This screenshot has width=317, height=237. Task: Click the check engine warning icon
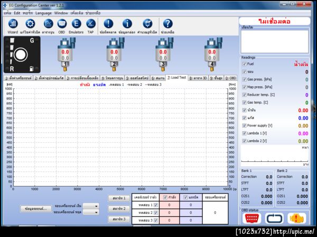point(296,218)
